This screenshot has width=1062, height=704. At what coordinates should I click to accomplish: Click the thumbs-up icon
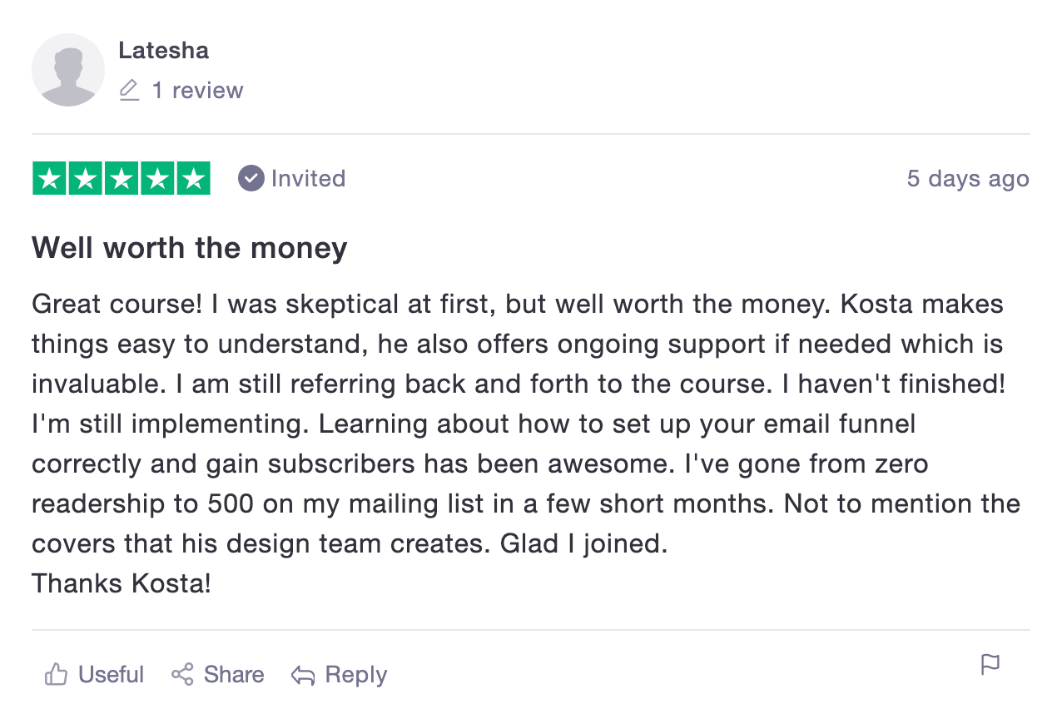click(56, 674)
